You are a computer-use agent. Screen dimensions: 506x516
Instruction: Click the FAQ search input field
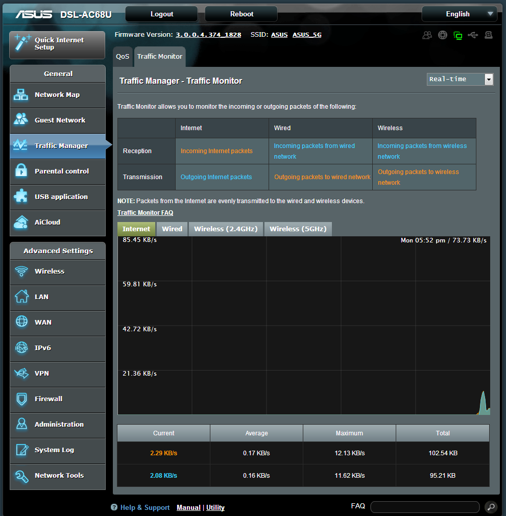click(425, 507)
